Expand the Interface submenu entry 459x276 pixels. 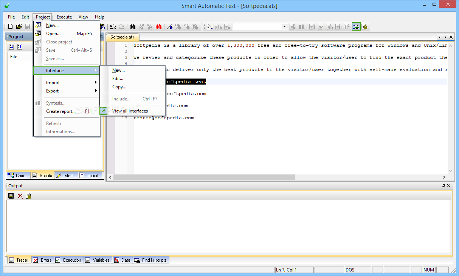click(66, 71)
